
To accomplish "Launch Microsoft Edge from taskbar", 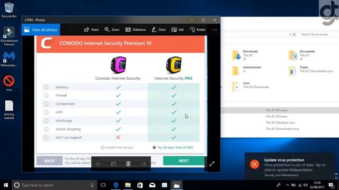I will [x=116, y=185].
